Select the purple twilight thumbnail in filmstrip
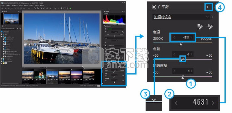This screenshot has width=232, height=113. (x=76, y=74)
